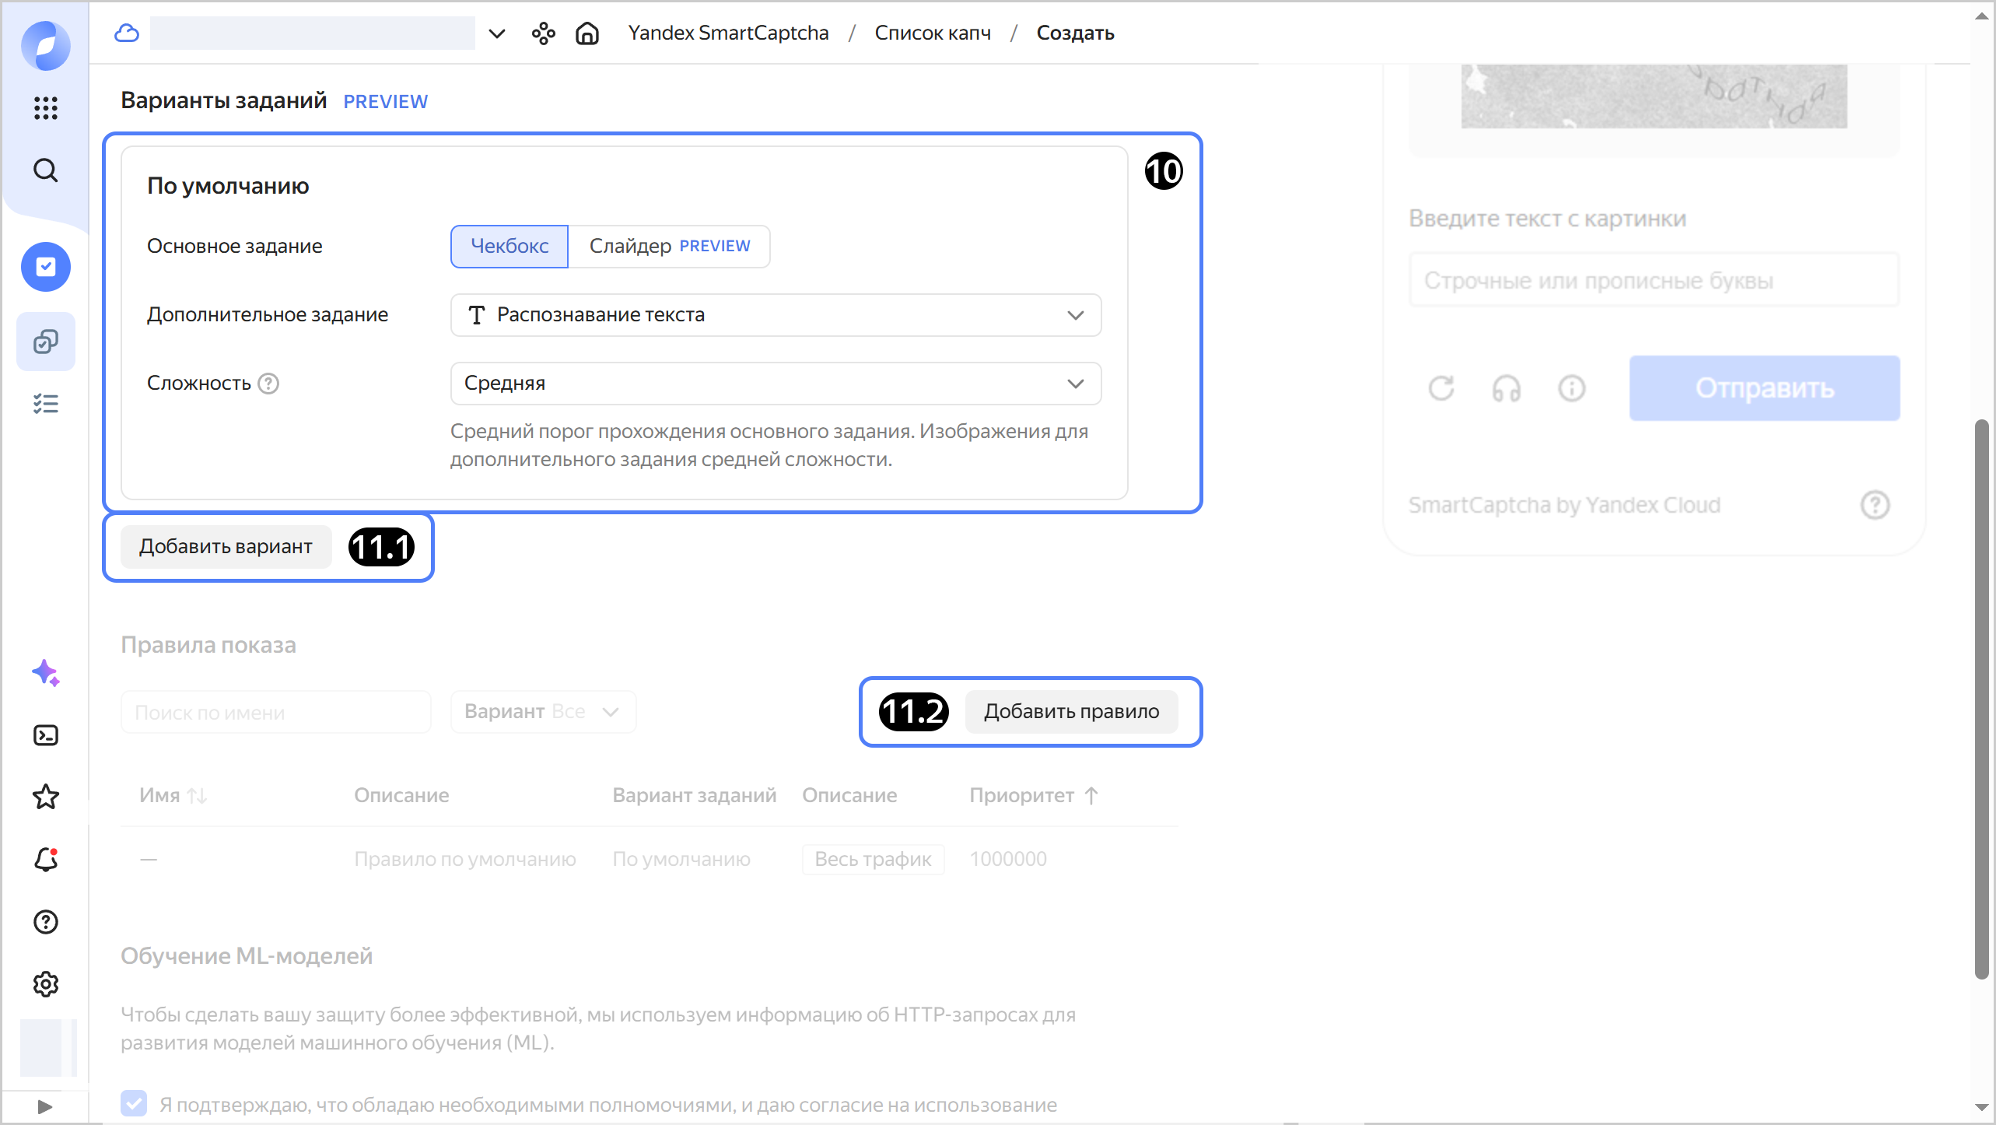Viewport: 1996px width, 1125px height.
Task: Click the Поиск по имени search field
Action: point(275,712)
